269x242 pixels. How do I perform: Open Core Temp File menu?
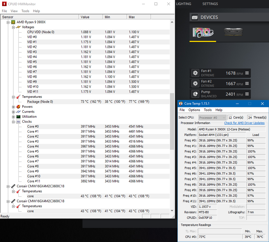point(182,110)
